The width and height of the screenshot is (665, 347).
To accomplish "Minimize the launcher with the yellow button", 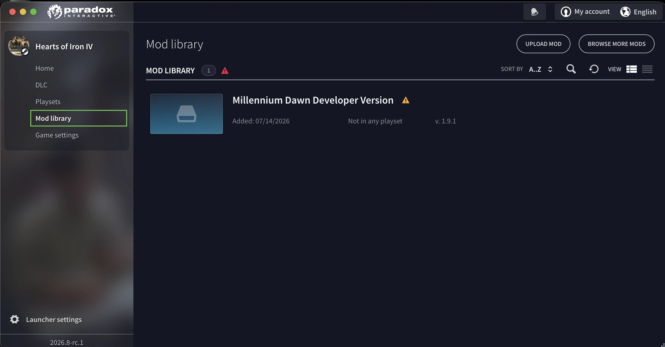I will (23, 12).
